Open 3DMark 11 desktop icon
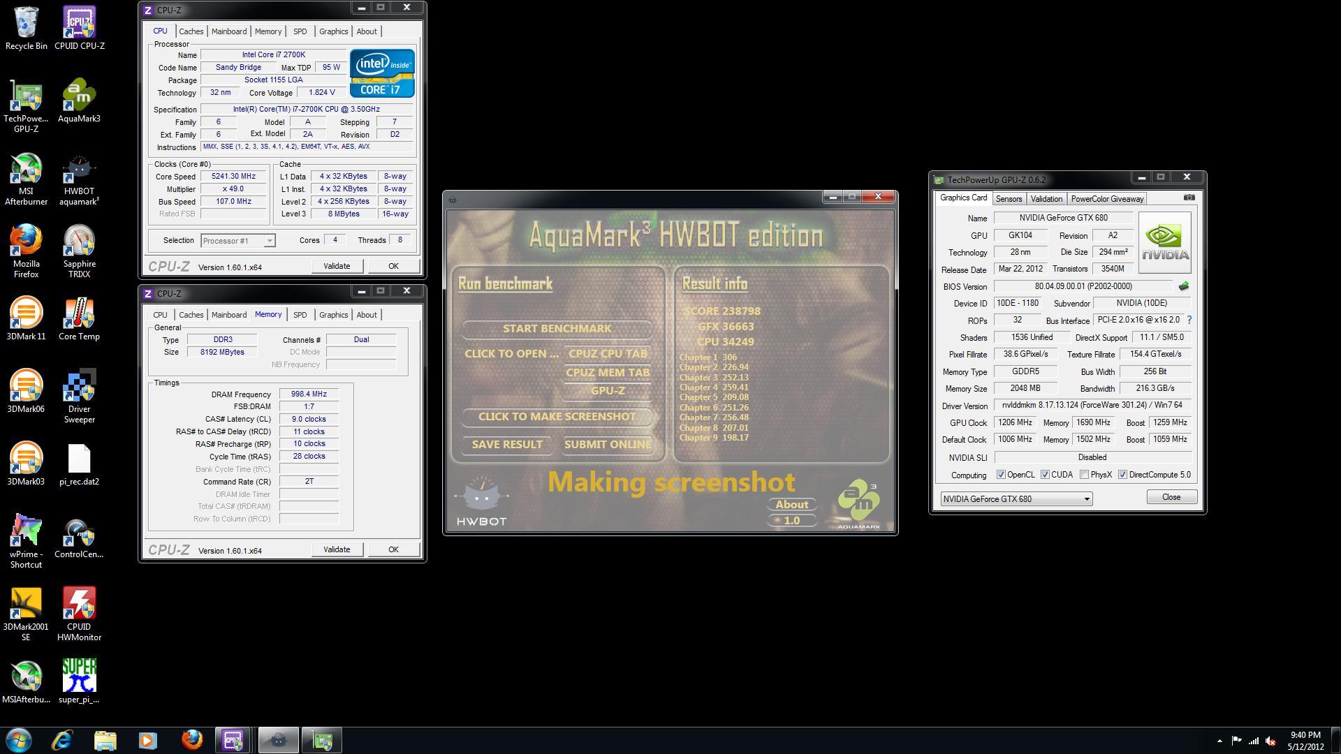This screenshot has width=1341, height=754. tap(26, 319)
